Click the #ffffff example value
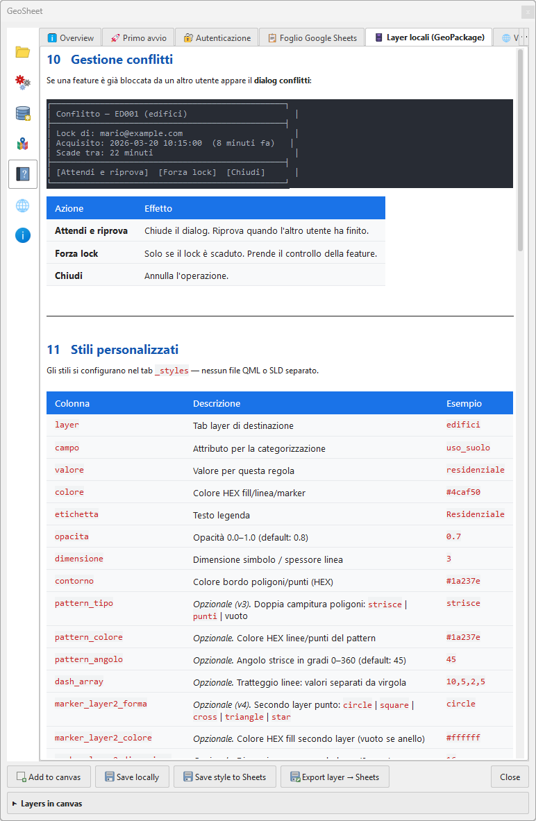Viewport: 536px width, 821px height. pyautogui.click(x=463, y=738)
